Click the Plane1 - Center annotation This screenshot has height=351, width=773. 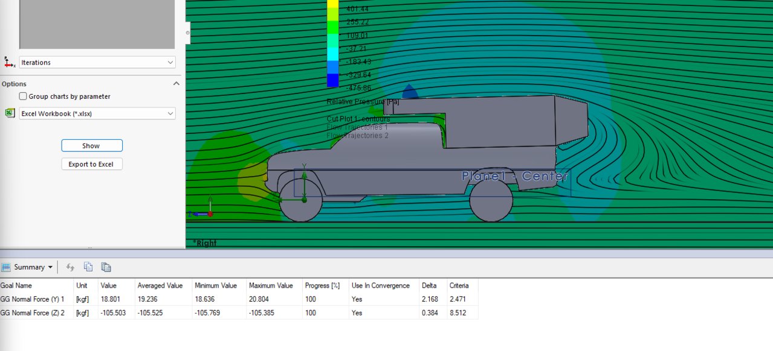515,176
